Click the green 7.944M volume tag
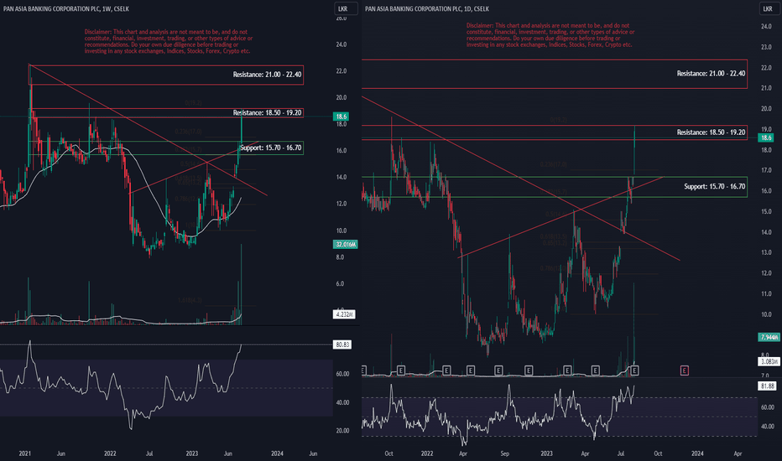The width and height of the screenshot is (782, 461). tap(769, 338)
